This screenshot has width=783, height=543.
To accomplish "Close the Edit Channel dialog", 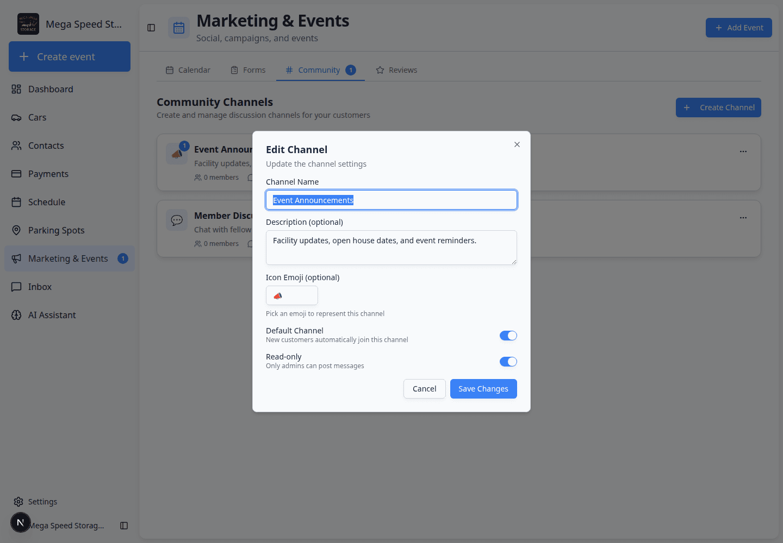I will tap(517, 144).
